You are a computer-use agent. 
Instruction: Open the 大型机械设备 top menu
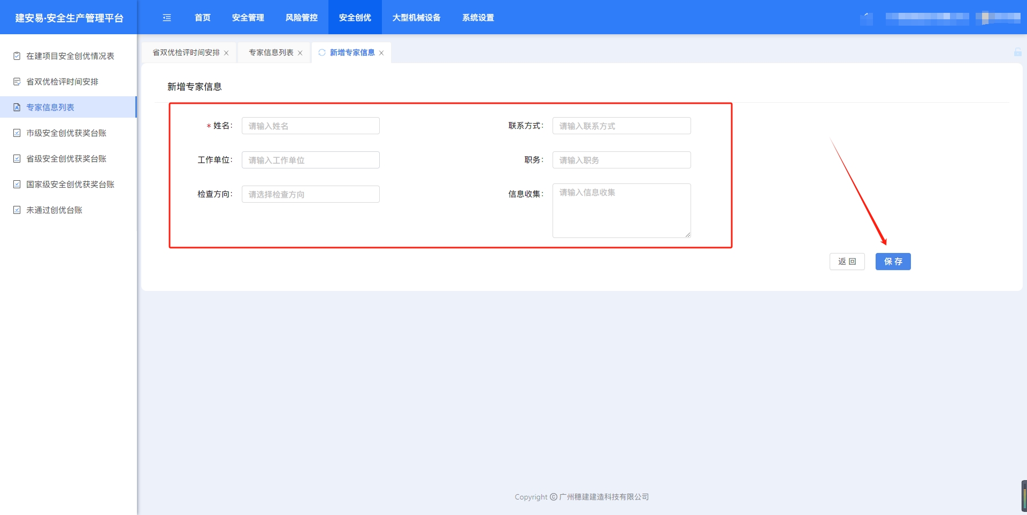click(416, 18)
